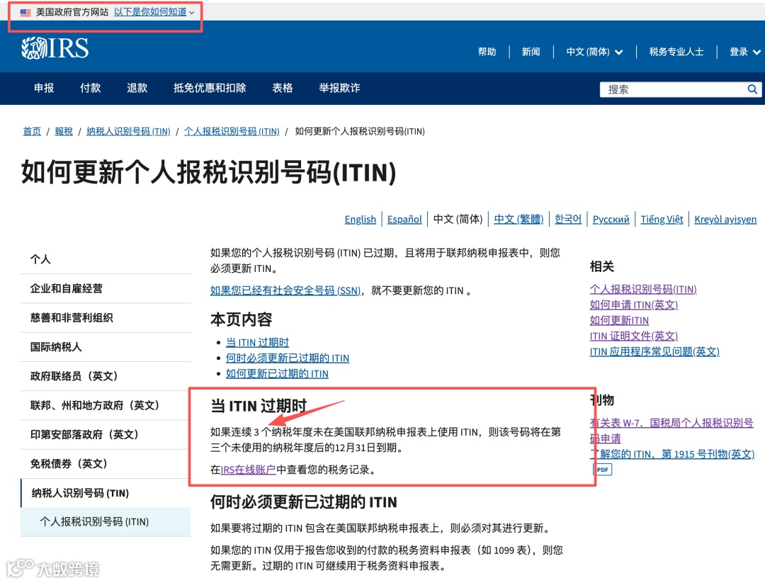The width and height of the screenshot is (765, 583).
Task: Jump to '当 ITIN 过期时' section link
Action: point(258,342)
